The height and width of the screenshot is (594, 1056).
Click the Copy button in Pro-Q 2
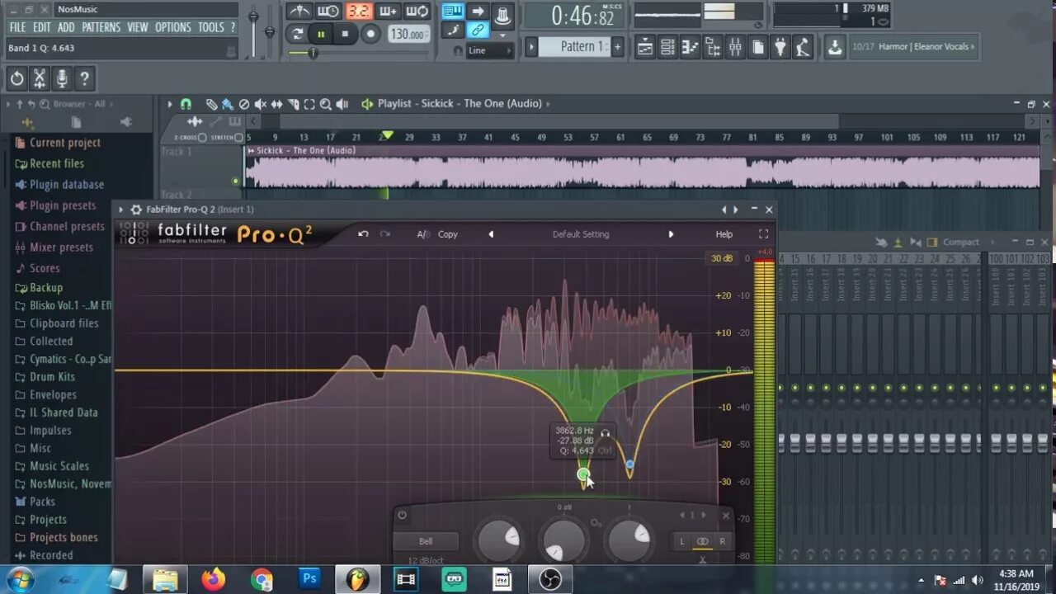[448, 234]
